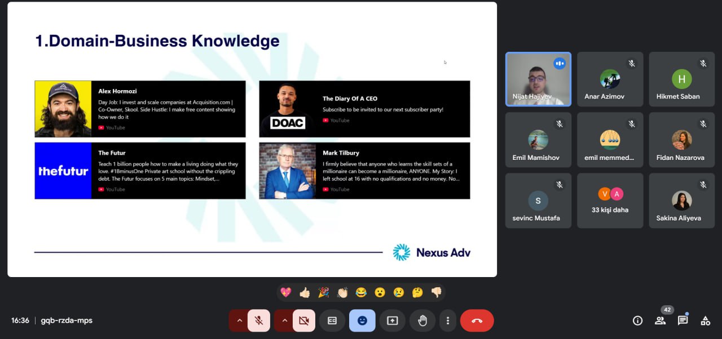Start presenting your screen
Viewport: 722px width, 339px height.
pyautogui.click(x=392, y=320)
